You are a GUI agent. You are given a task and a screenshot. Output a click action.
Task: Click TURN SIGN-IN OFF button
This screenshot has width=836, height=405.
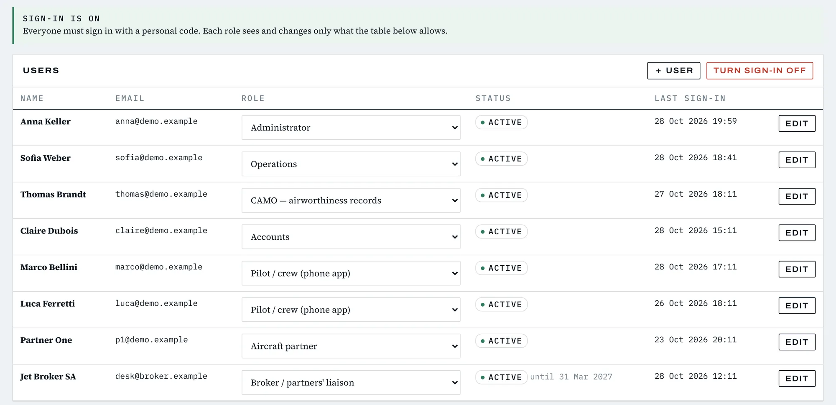click(760, 71)
